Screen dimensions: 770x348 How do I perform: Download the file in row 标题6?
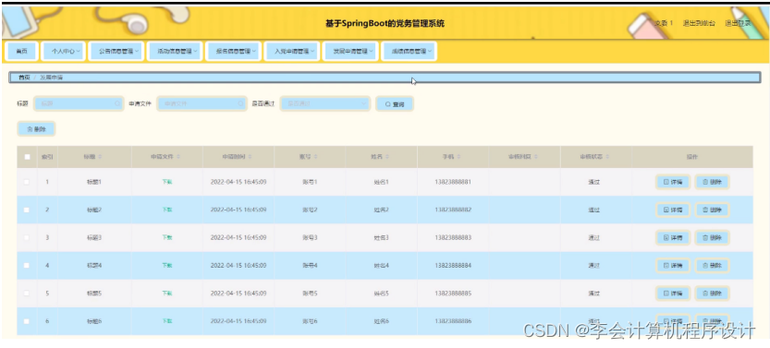point(167,321)
